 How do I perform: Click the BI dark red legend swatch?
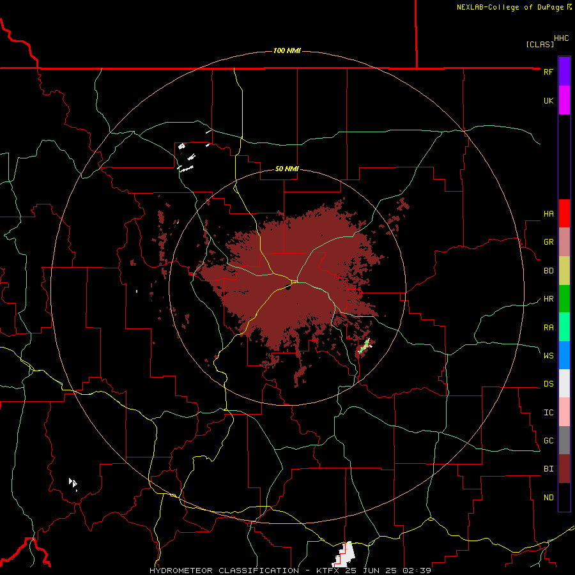pos(564,469)
